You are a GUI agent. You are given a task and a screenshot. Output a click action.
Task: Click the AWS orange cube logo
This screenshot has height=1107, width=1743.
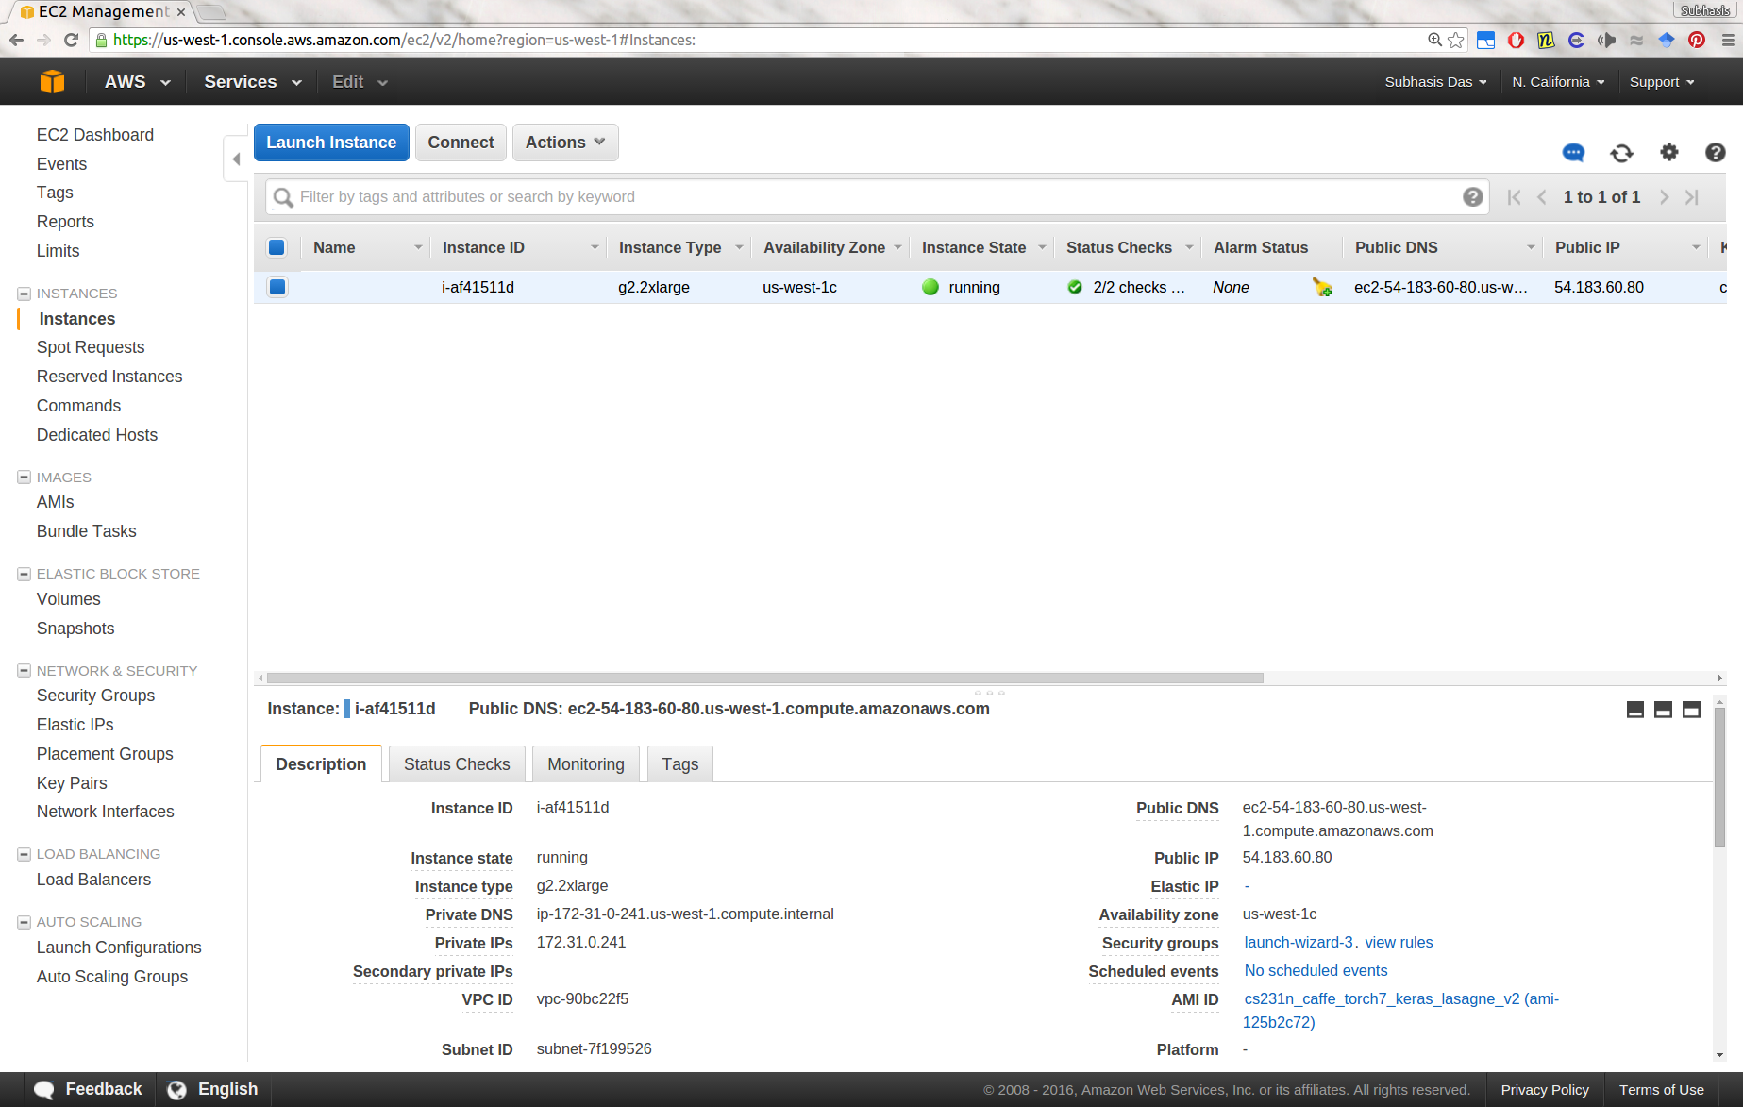coord(53,82)
